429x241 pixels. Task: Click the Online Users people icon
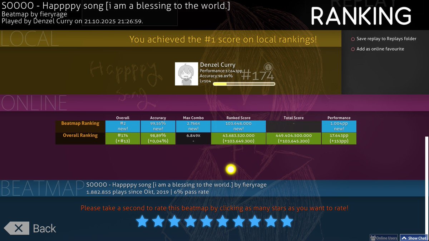coord(373,238)
